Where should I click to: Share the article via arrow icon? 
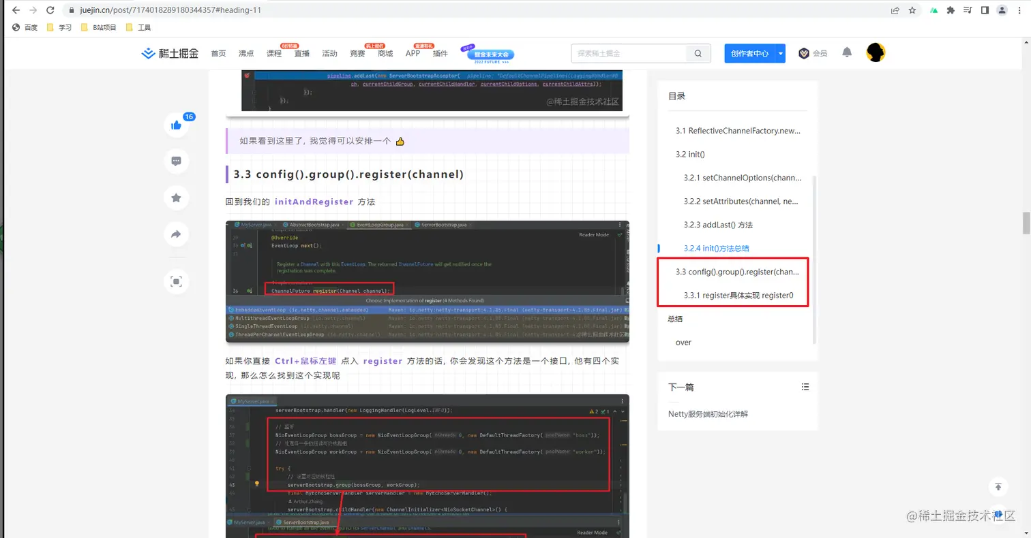[x=177, y=234]
